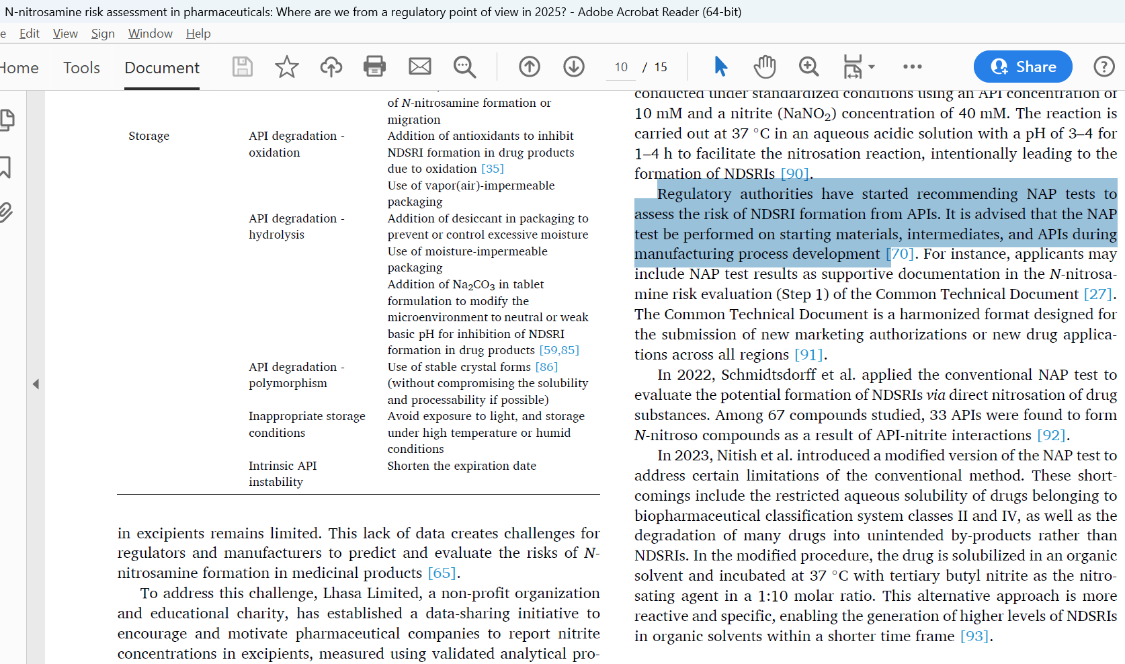The image size is (1125, 664).
Task: Go to next page arrow
Action: [x=574, y=67]
